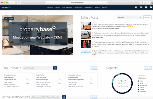Click the Incubating status legend item

pyautogui.click(x=142, y=85)
